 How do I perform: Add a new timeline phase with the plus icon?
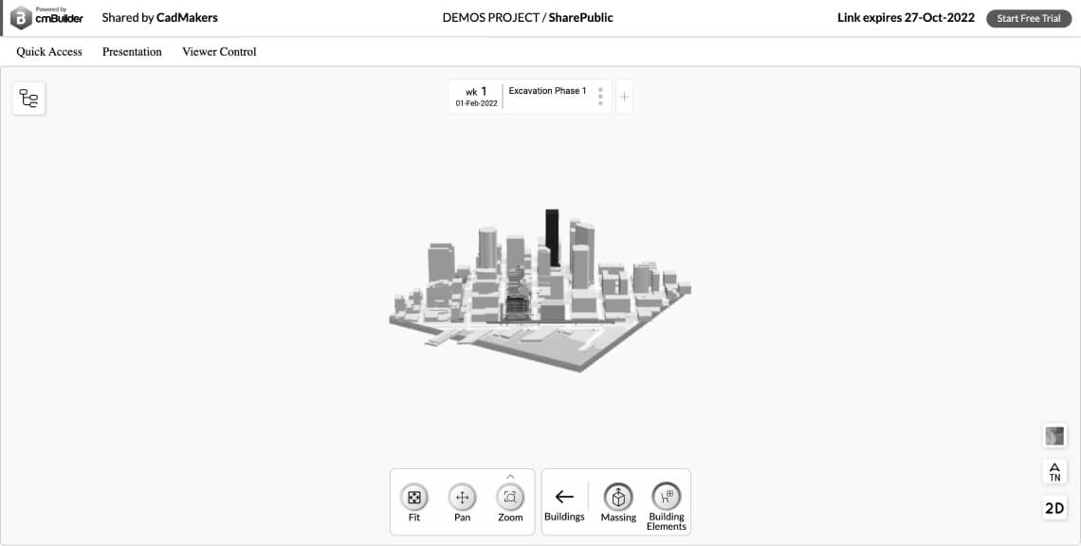pos(624,96)
